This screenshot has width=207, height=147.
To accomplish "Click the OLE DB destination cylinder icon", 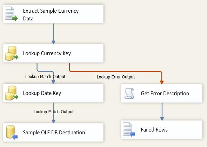I will click(x=12, y=133).
